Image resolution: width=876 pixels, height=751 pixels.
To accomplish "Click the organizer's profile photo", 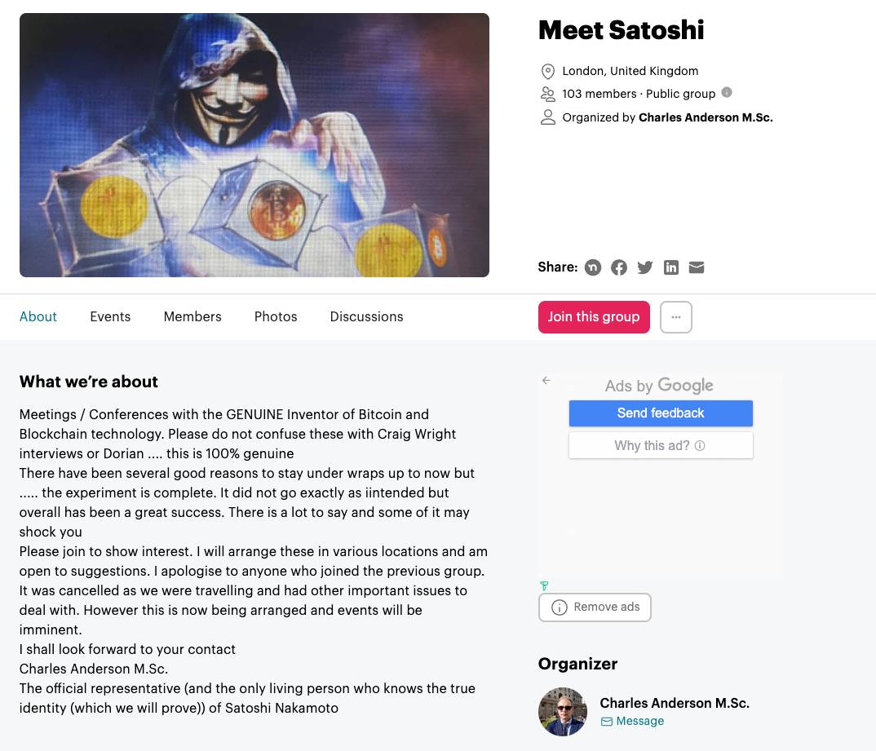I will [563, 712].
